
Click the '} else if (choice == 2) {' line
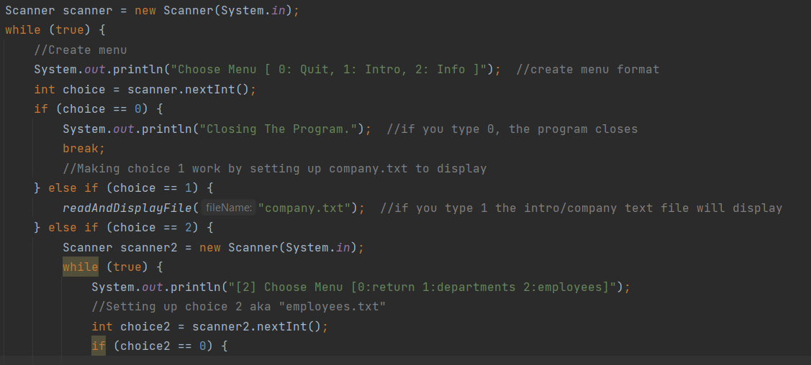[x=124, y=228]
